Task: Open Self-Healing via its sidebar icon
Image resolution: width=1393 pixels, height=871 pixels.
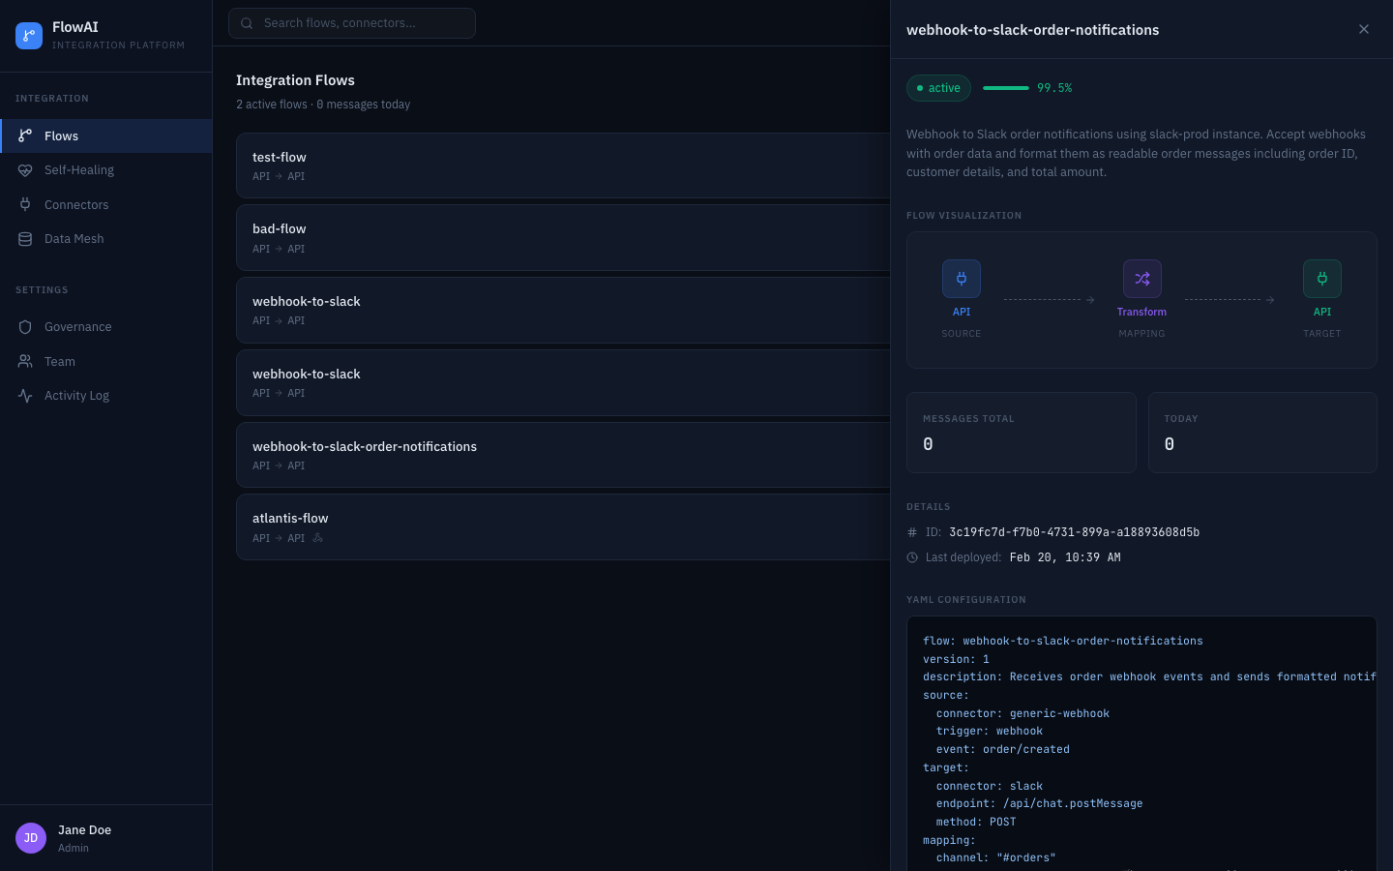Action: (25, 169)
